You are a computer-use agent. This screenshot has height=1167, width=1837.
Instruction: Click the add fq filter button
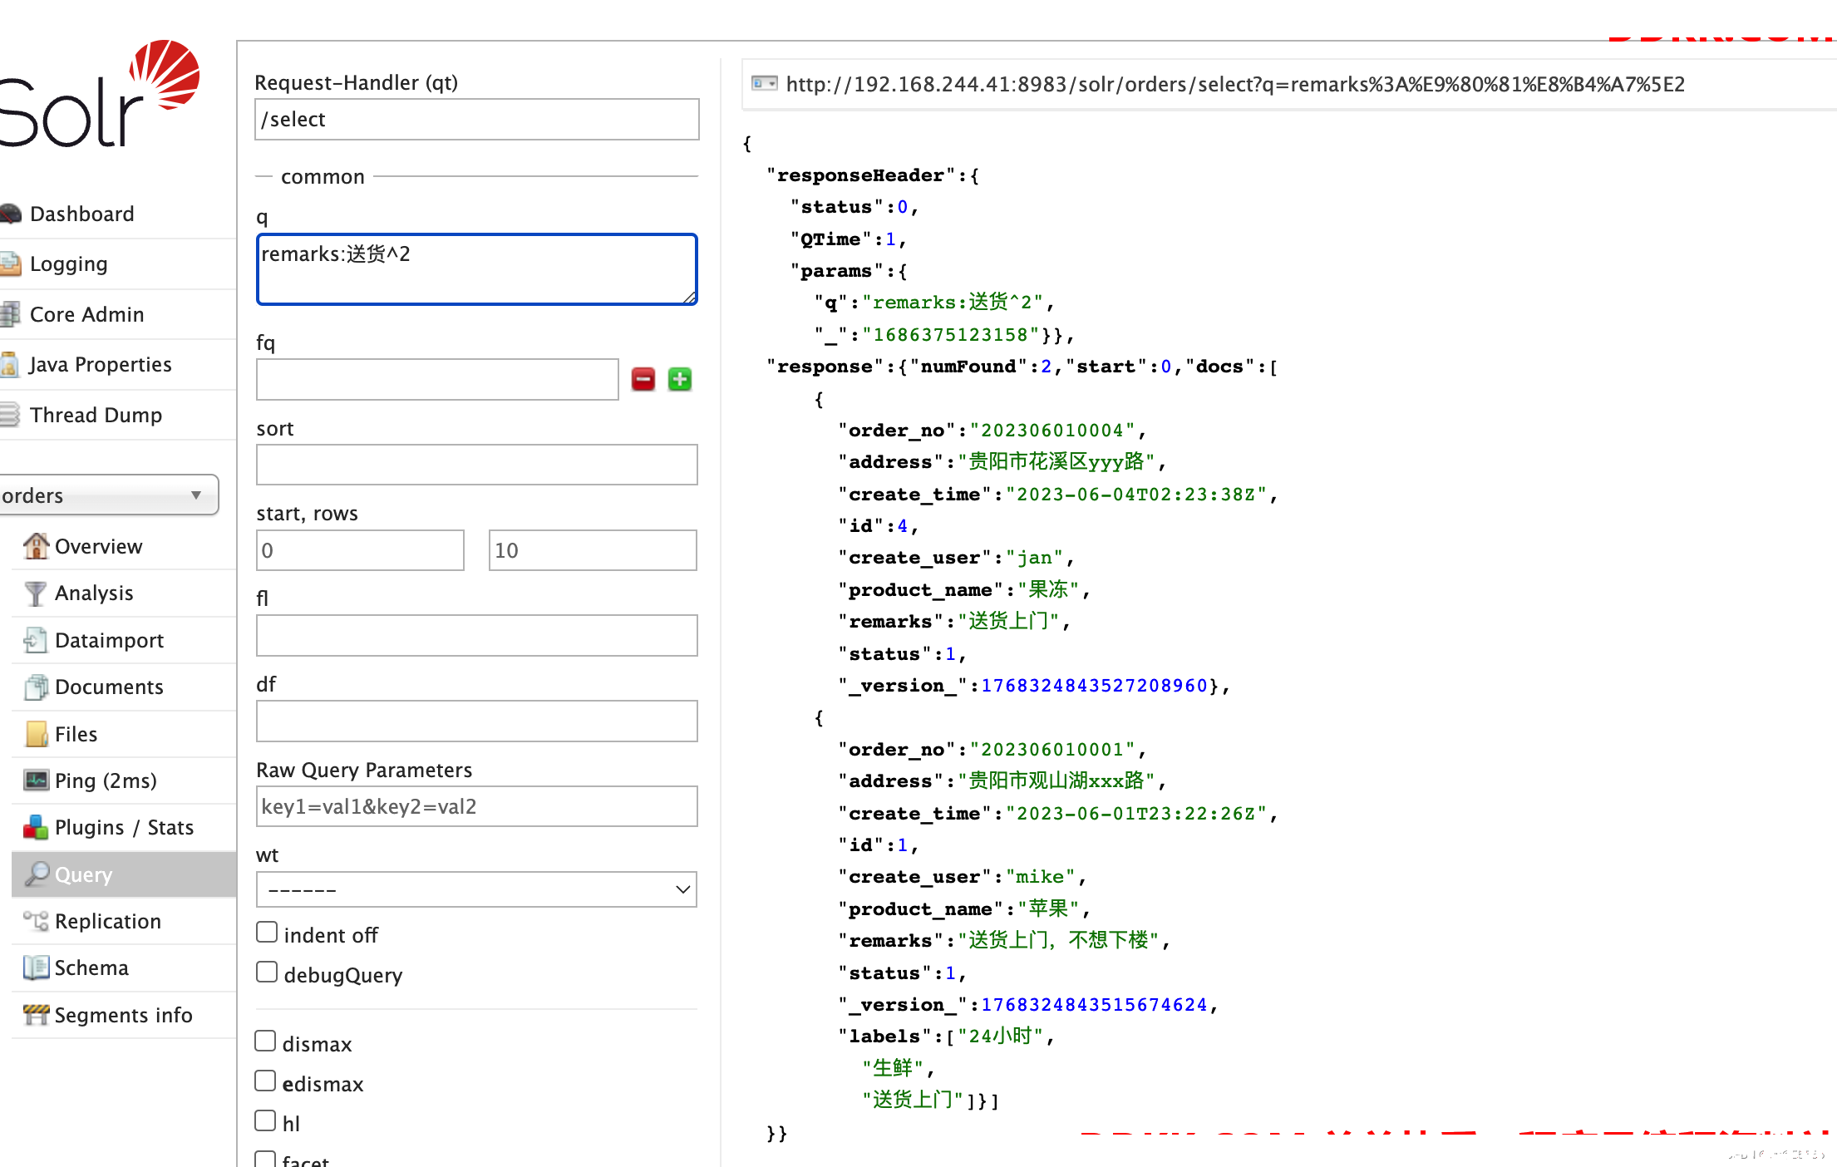tap(680, 379)
